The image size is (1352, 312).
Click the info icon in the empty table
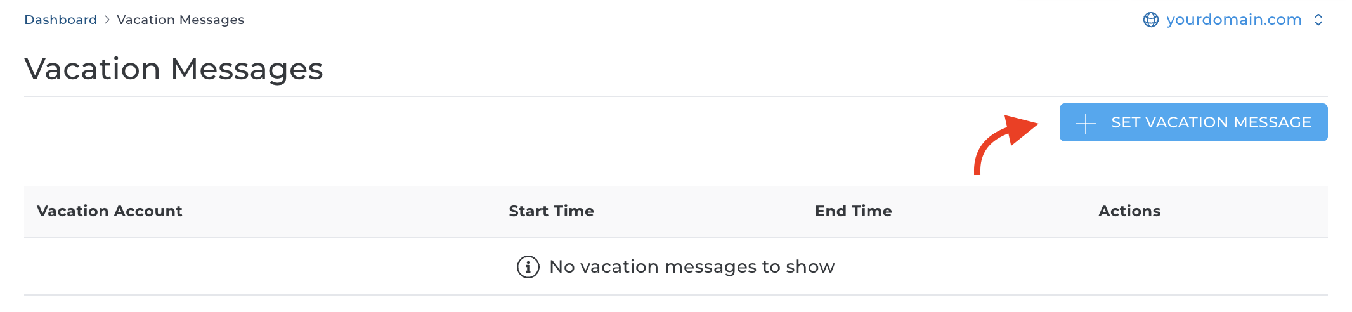(x=528, y=267)
